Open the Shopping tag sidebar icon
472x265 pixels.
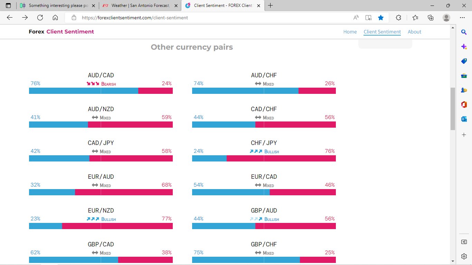click(464, 61)
